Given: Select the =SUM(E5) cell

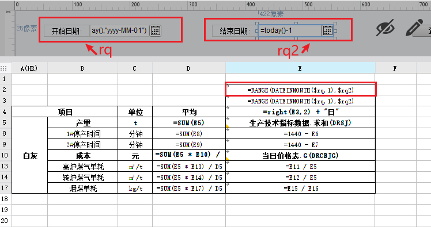Looking at the screenshot, I should pos(189,123).
